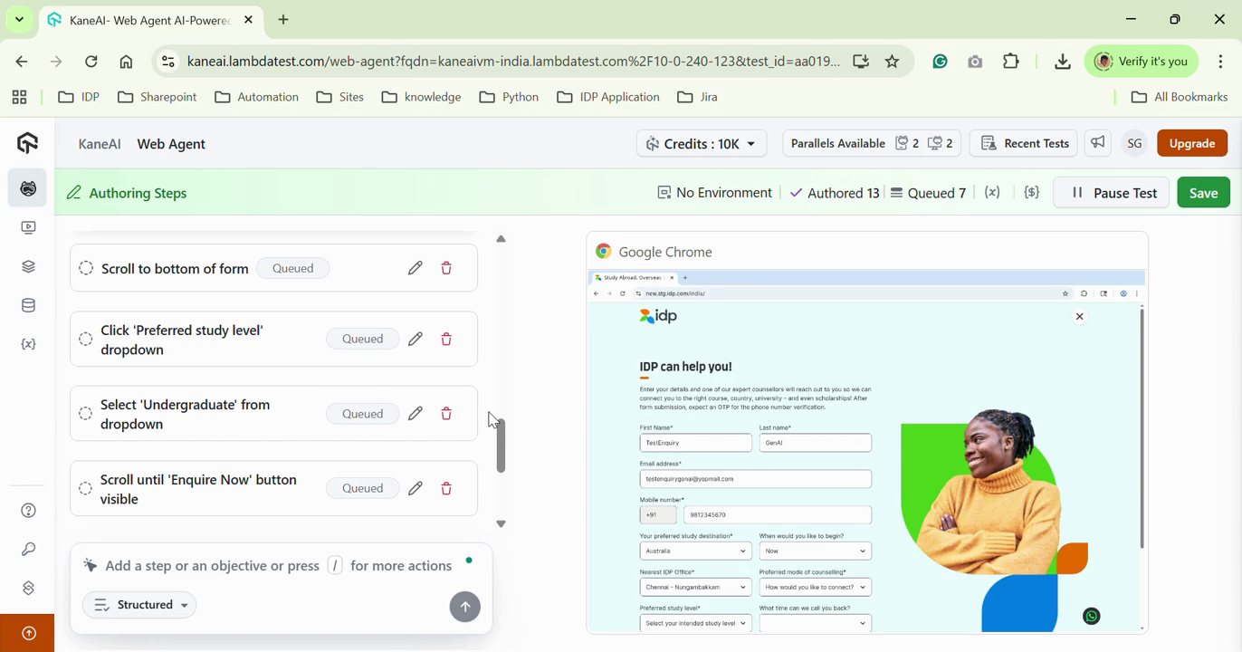This screenshot has width=1242, height=652.
Task: Open the help question-mark sidebar icon
Action: click(x=29, y=511)
